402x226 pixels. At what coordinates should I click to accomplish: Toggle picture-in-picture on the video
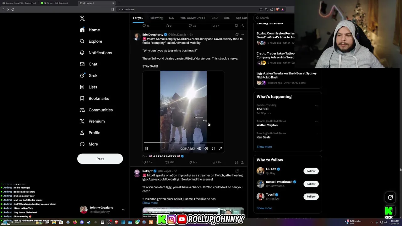click(x=213, y=148)
